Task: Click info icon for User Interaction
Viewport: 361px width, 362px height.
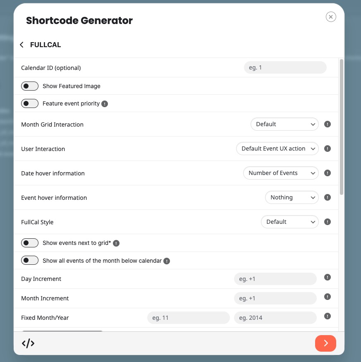Action: point(328,149)
